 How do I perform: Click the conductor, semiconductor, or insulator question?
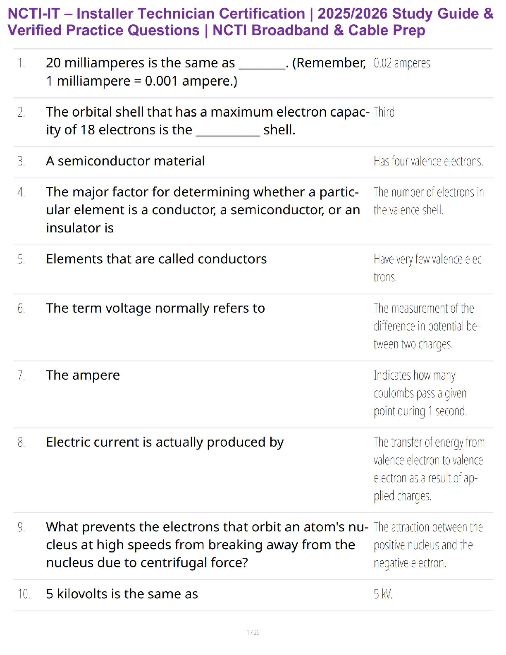[203, 210]
